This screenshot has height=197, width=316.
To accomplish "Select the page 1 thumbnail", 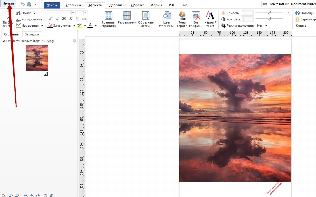I will tap(37, 58).
